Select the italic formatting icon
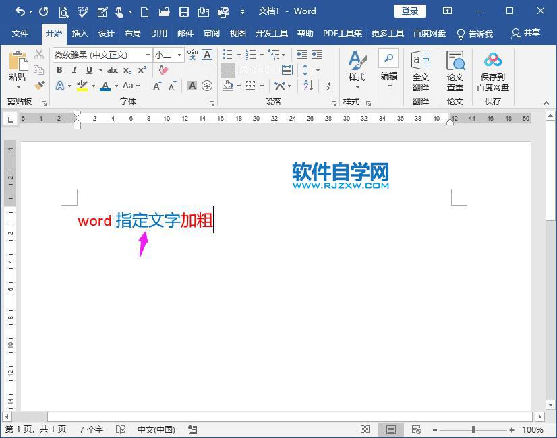The image size is (557, 438). pyautogui.click(x=74, y=70)
